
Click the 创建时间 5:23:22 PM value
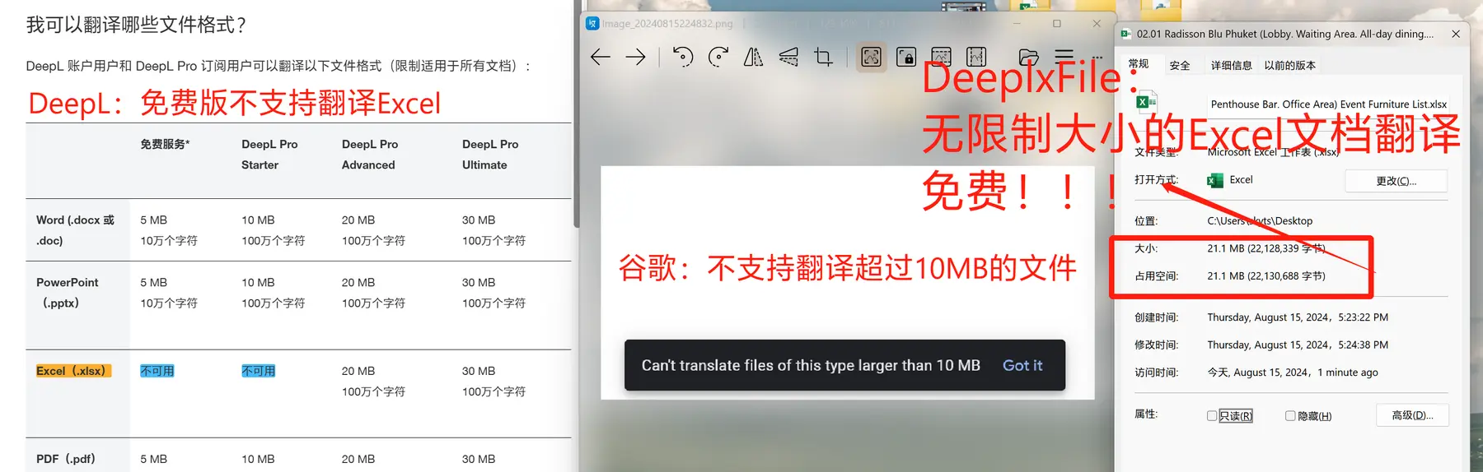click(x=1298, y=317)
